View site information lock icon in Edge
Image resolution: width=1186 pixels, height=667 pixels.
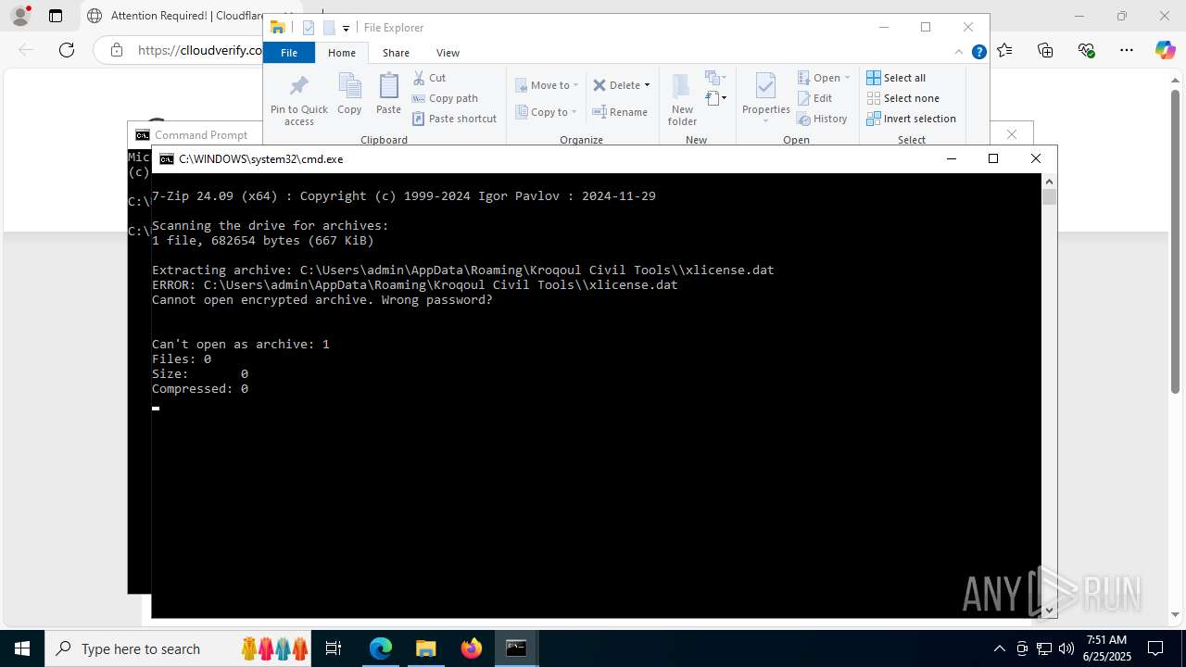[117, 50]
